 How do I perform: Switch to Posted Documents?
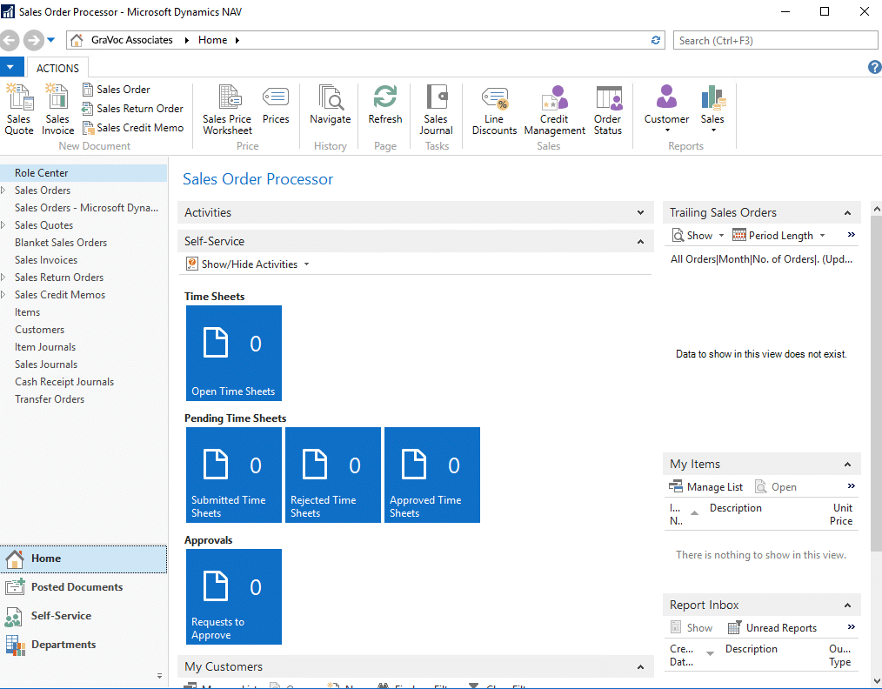(x=84, y=587)
